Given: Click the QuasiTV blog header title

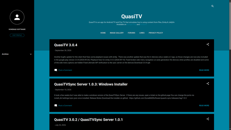Looking at the screenshot, I should click(x=131, y=16).
